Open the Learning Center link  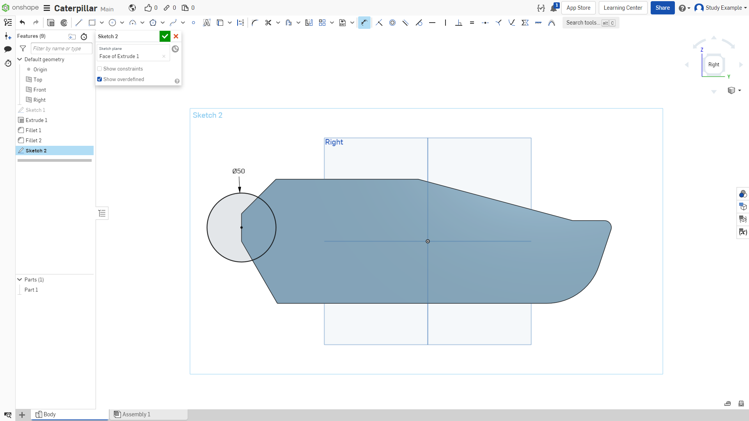pyautogui.click(x=623, y=8)
